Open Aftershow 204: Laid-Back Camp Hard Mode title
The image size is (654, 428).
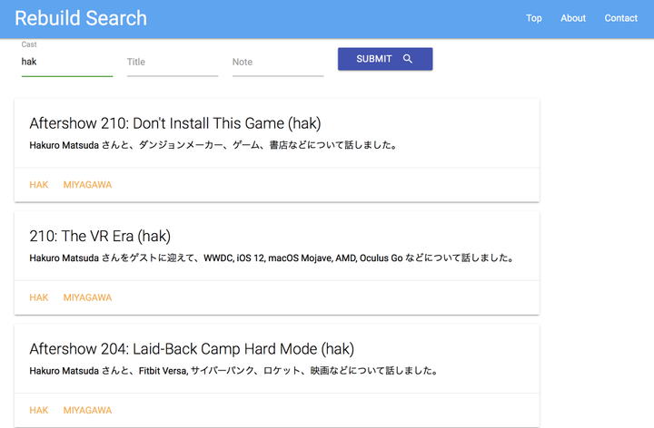point(191,348)
